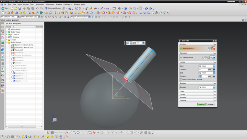Click the Line sketch tool in bottom toolbar
247x139 pixels.
(70, 132)
